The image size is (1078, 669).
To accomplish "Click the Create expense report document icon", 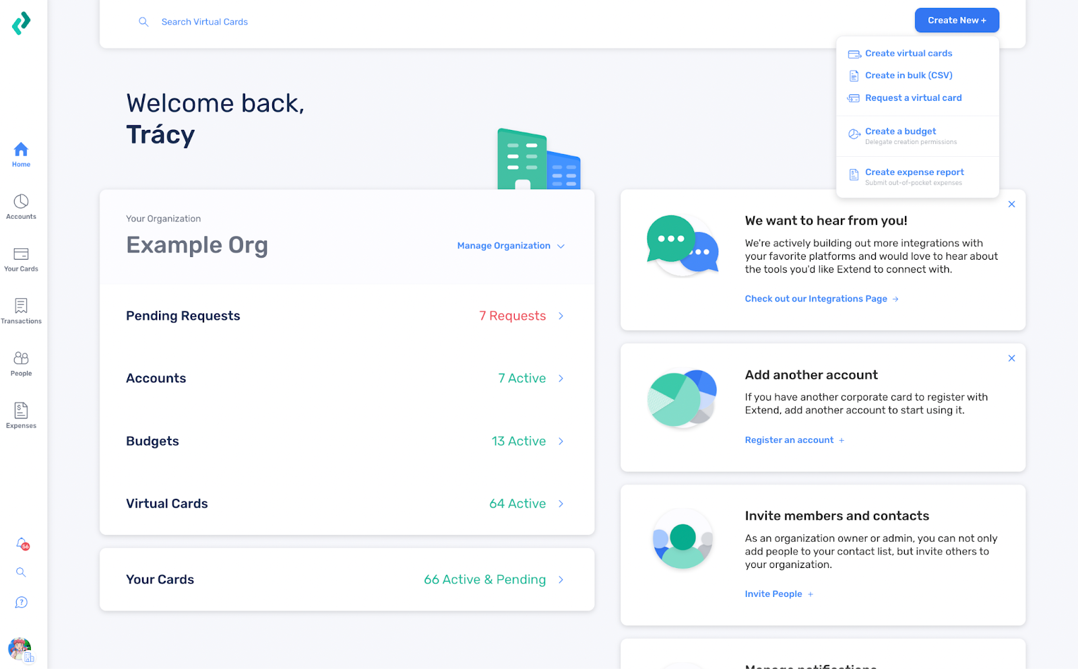I will [854, 175].
